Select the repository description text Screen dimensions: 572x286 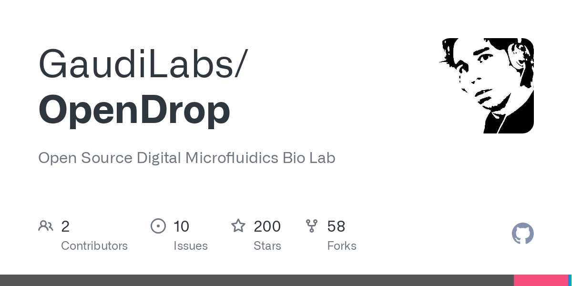187,158
